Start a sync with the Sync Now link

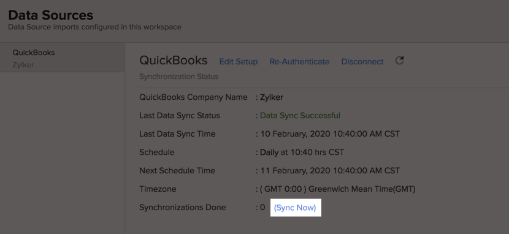point(295,208)
